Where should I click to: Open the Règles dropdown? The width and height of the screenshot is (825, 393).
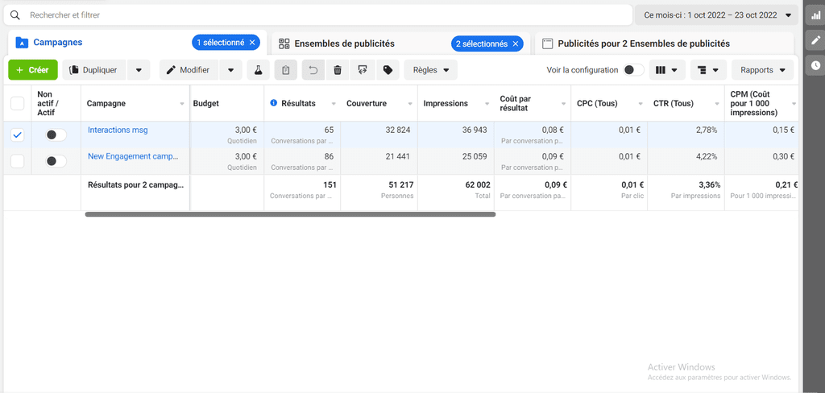(x=431, y=70)
